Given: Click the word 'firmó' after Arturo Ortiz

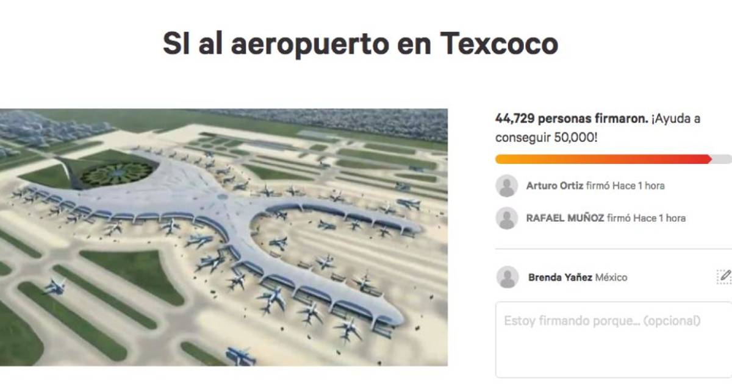Looking at the screenshot, I should click(x=597, y=186).
